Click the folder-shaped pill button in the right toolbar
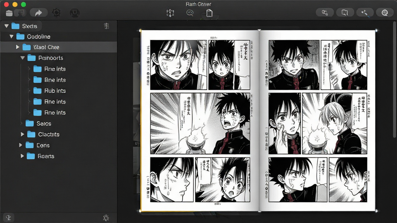The image size is (397, 223). (345, 12)
